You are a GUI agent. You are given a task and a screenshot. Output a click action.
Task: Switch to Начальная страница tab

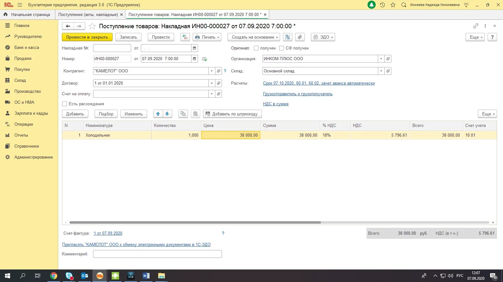[x=27, y=14]
